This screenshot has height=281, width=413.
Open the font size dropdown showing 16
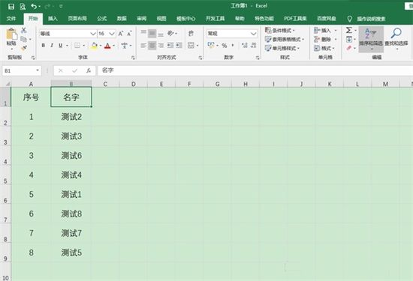[x=112, y=34]
